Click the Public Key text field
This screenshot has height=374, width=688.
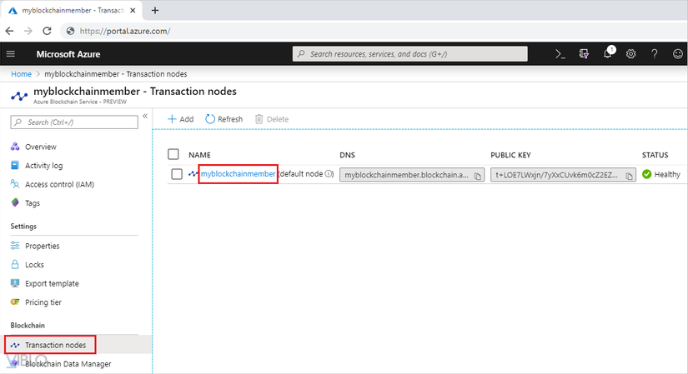[x=564, y=175]
